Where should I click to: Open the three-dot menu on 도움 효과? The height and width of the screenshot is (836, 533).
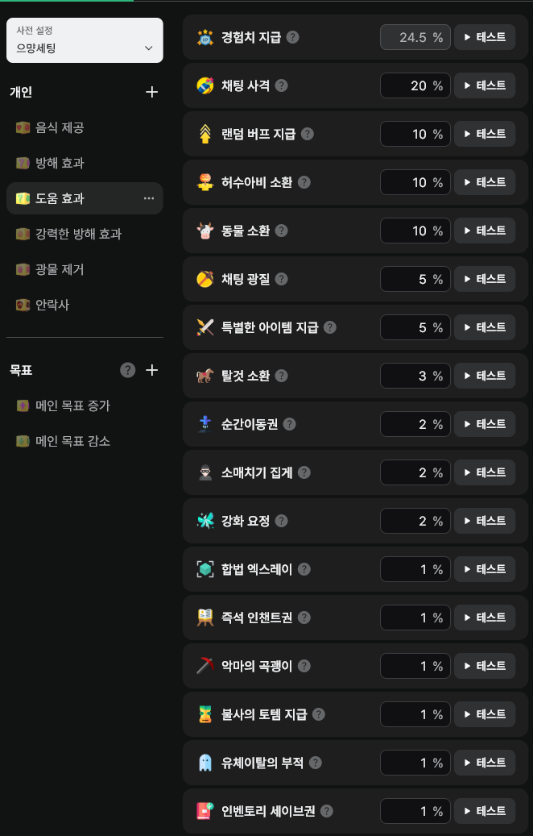(149, 198)
